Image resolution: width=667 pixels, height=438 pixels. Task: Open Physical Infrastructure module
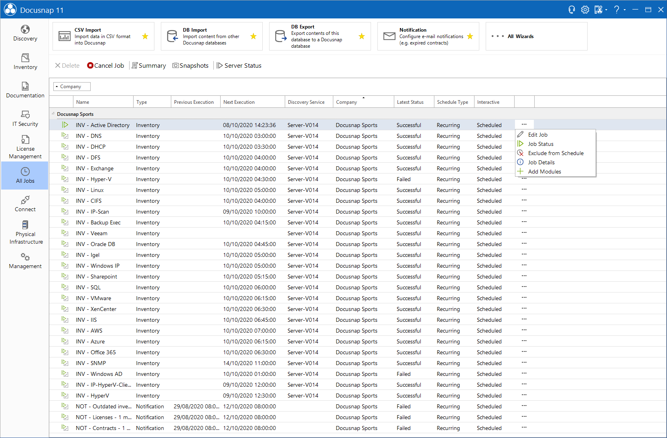pos(25,232)
